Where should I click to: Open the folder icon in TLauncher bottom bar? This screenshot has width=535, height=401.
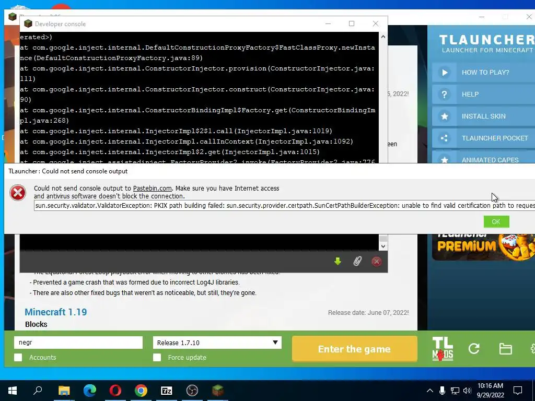505,349
